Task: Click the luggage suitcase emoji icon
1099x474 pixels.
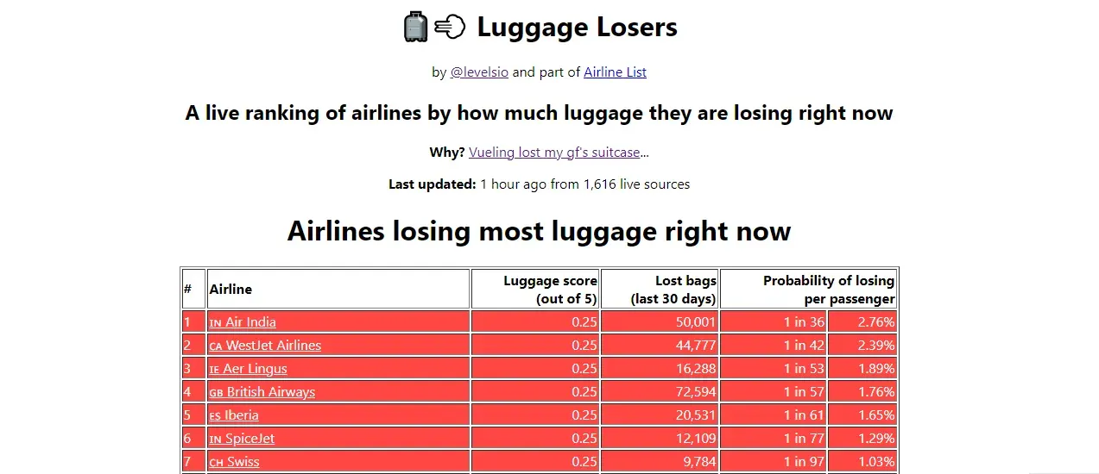Action: [416, 27]
